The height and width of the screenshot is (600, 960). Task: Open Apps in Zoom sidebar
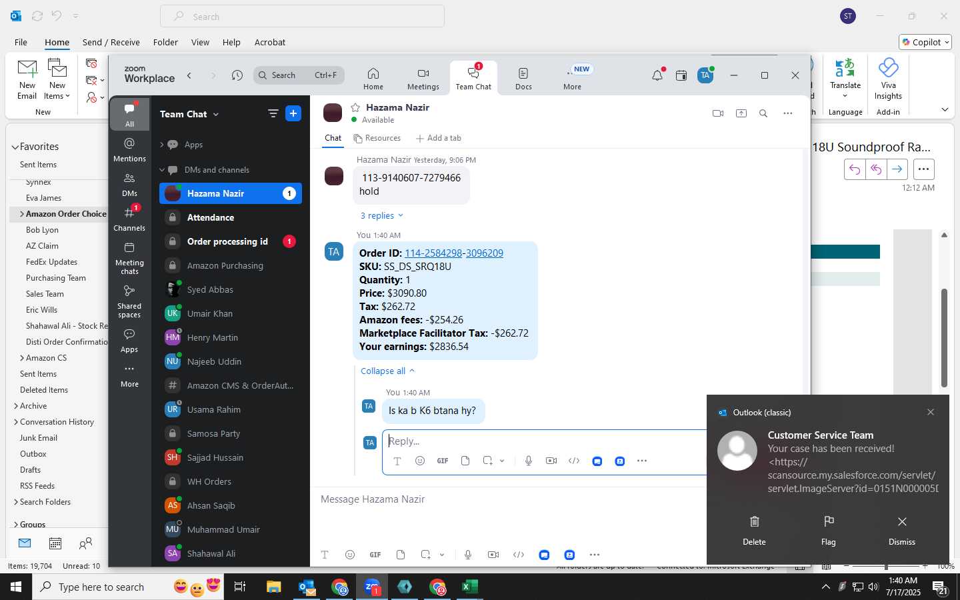coord(129,340)
